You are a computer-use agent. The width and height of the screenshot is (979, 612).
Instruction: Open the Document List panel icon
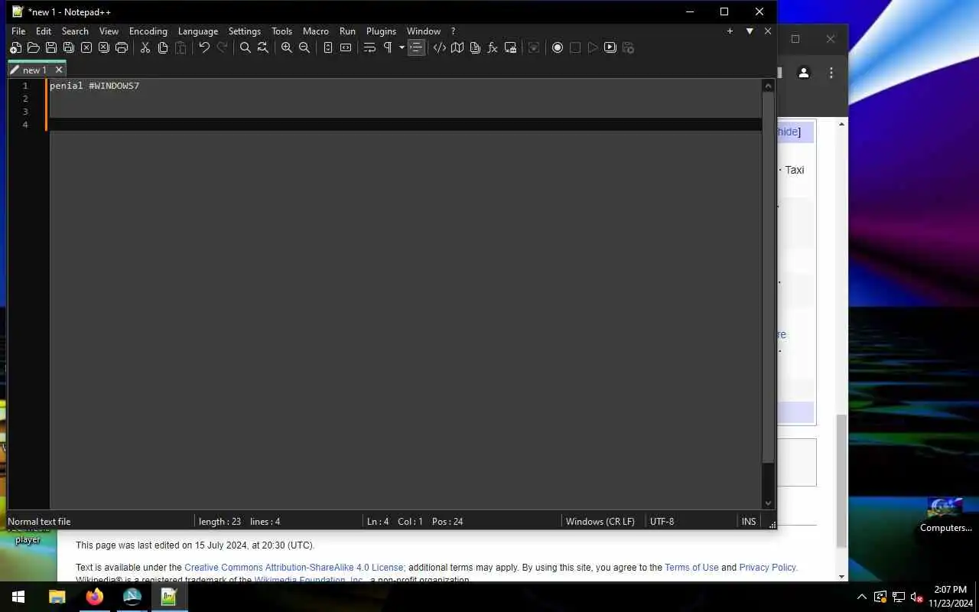[x=475, y=47]
